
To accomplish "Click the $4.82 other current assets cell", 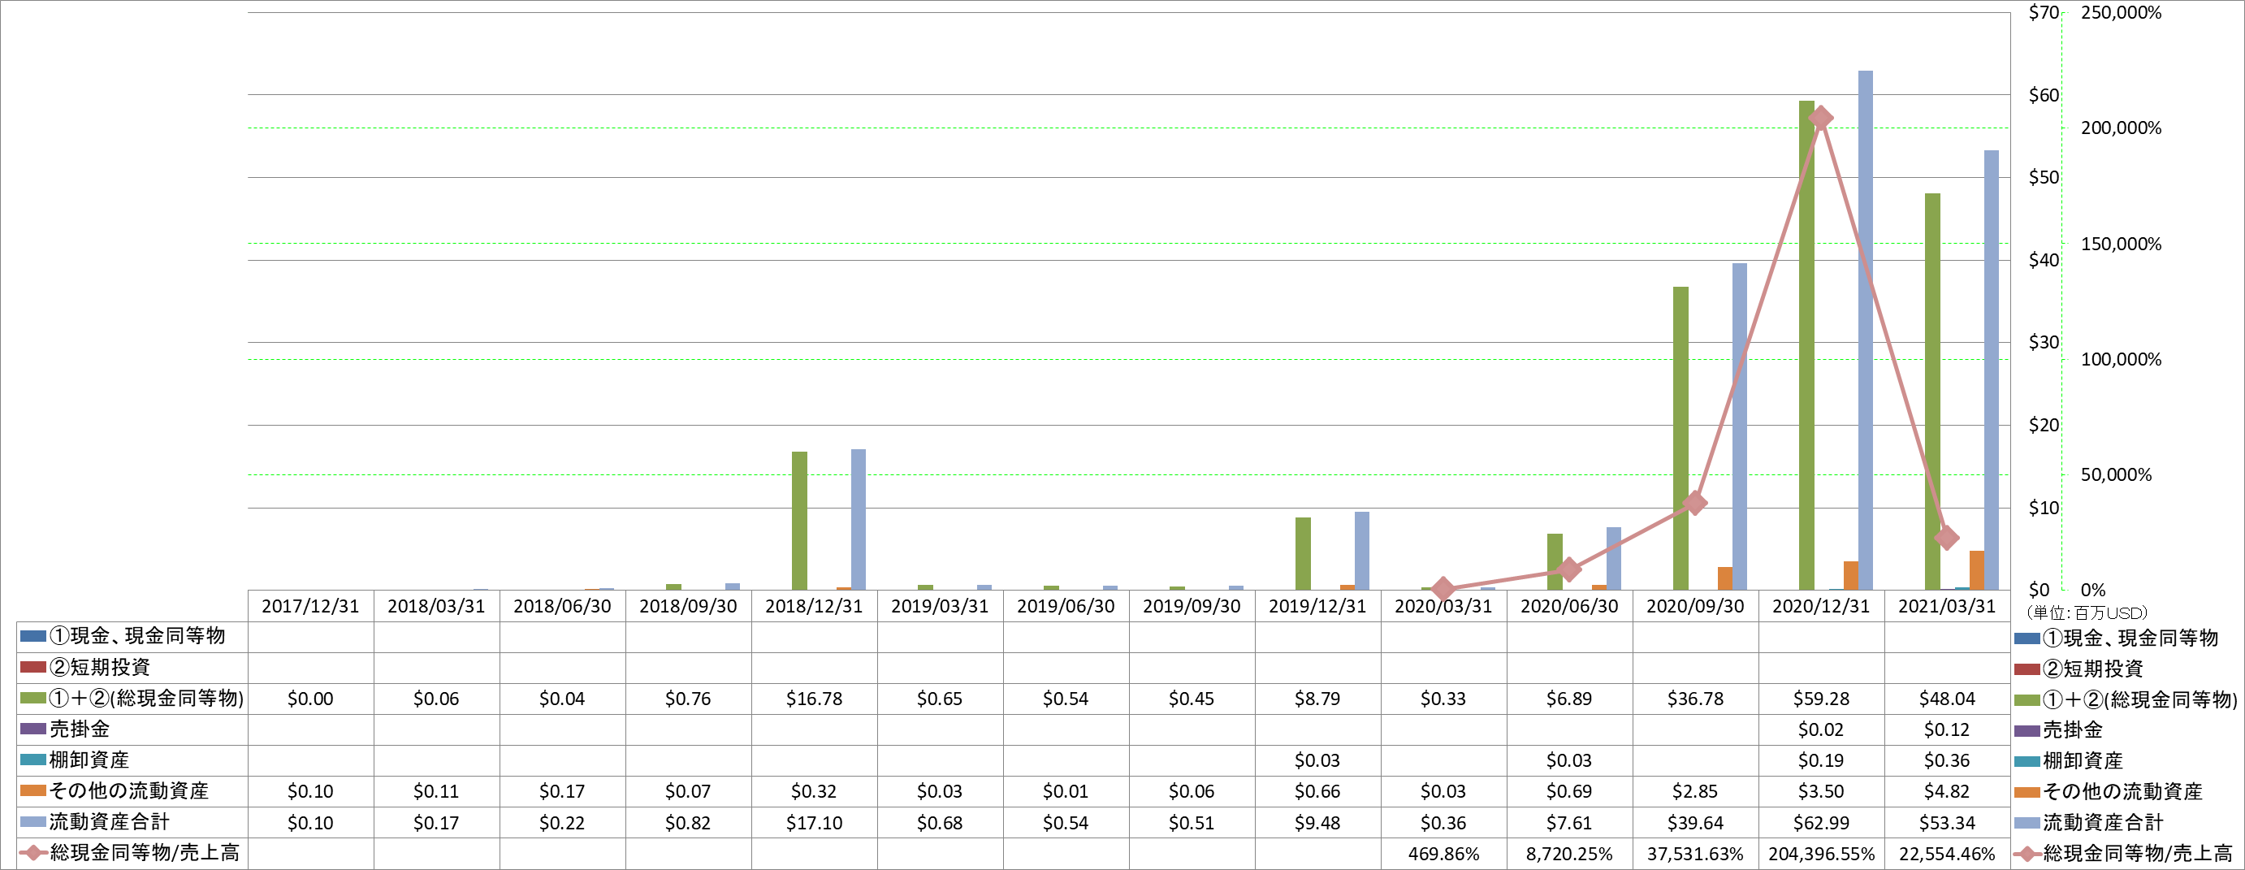I will pyautogui.click(x=1946, y=791).
